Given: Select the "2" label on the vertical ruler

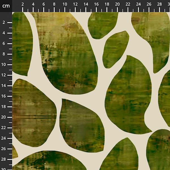Looking at the screenshot, I should [4, 22].
